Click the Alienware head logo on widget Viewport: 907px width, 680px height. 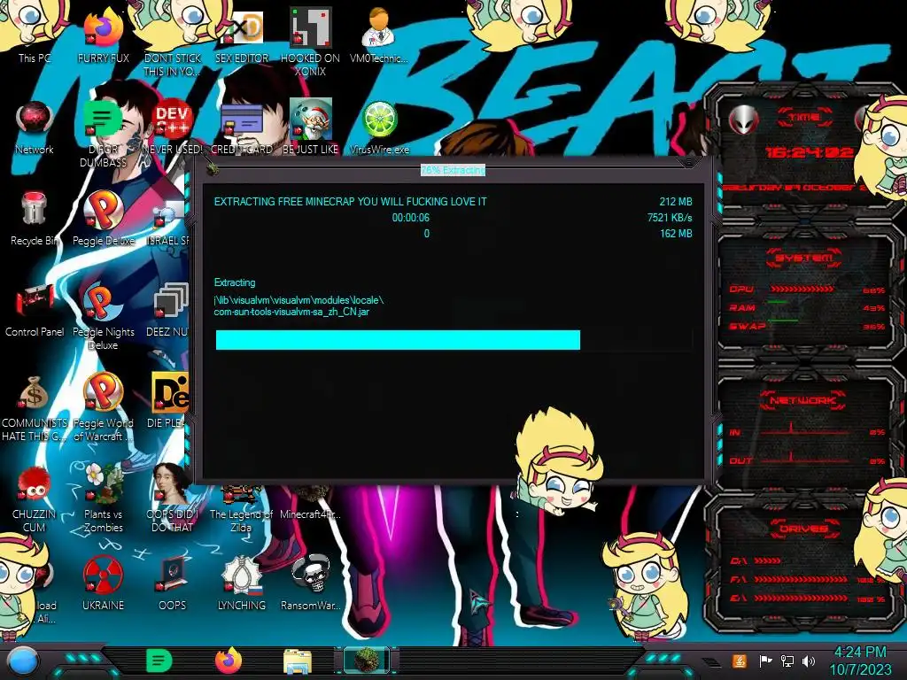coord(743,120)
